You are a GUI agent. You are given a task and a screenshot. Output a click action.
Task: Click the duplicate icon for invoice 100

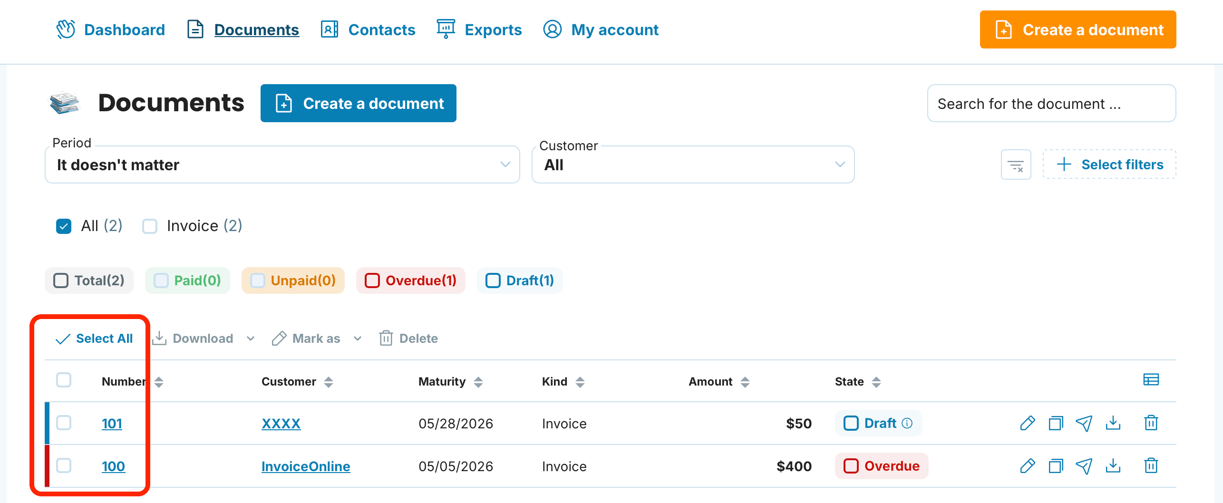pos(1056,465)
